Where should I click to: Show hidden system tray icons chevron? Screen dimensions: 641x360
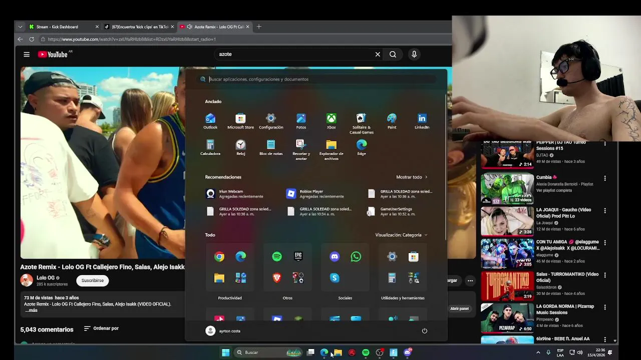click(x=538, y=352)
